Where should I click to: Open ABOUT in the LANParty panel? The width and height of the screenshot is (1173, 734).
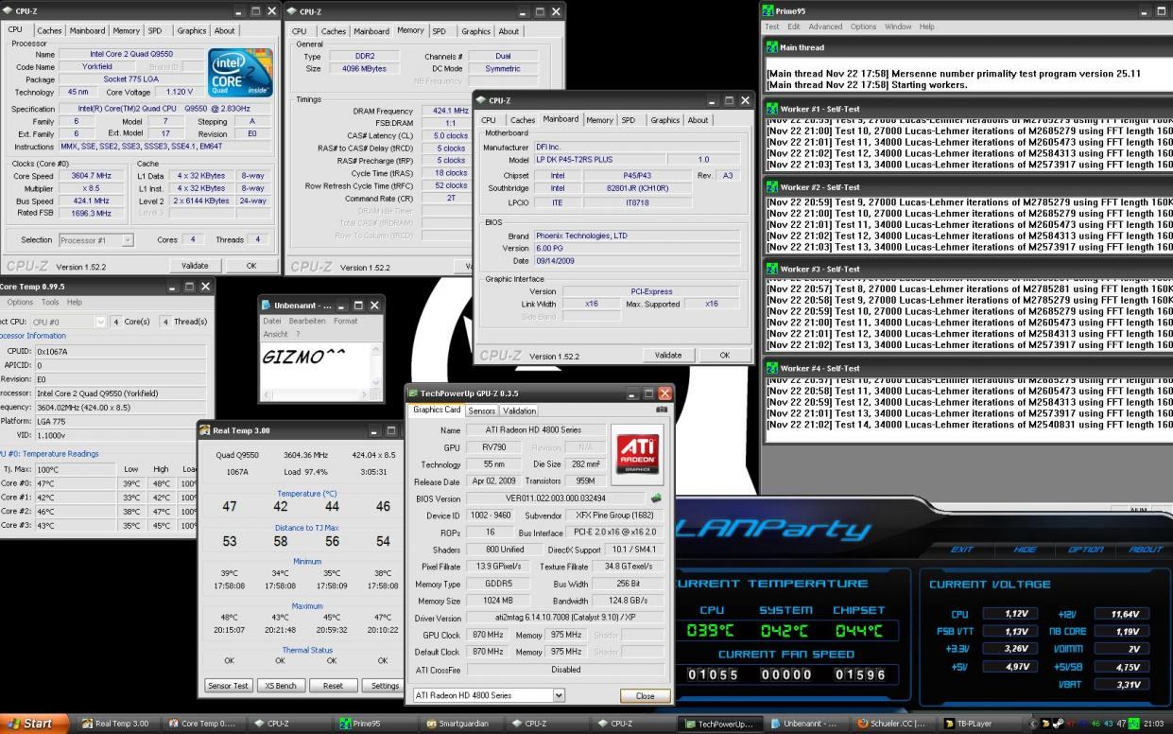[x=1145, y=550]
